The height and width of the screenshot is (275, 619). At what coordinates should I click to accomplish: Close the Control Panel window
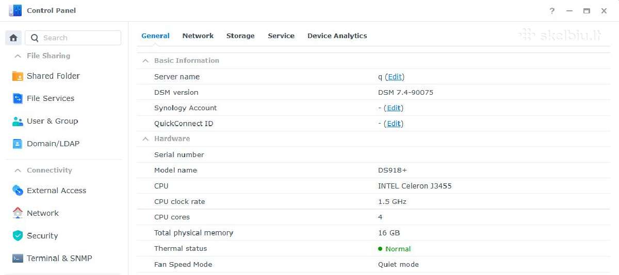pyautogui.click(x=604, y=11)
